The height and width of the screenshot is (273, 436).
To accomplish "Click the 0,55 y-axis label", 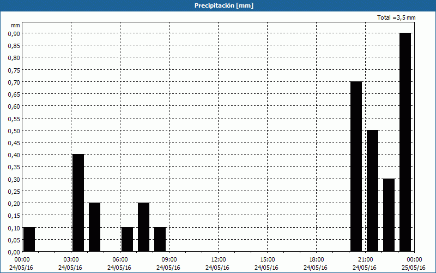I will [14, 118].
